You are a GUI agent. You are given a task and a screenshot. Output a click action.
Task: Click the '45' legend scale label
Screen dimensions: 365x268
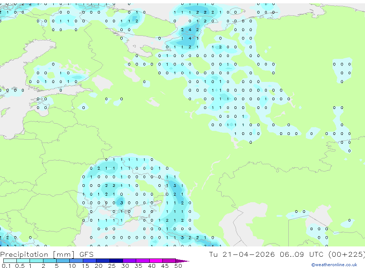(x=165, y=266)
